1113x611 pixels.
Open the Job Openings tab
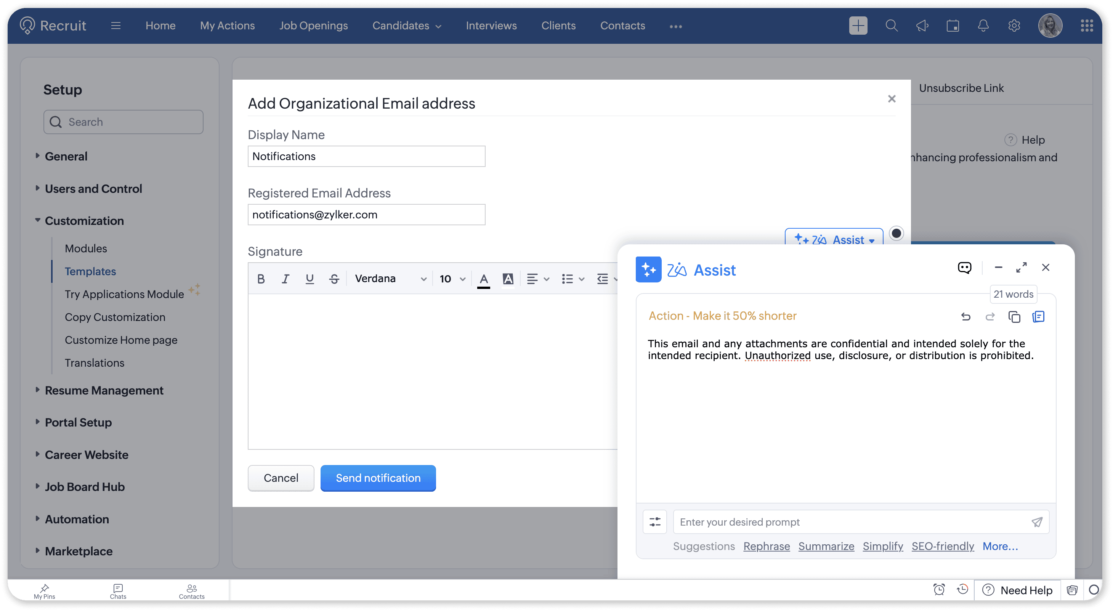pos(313,26)
